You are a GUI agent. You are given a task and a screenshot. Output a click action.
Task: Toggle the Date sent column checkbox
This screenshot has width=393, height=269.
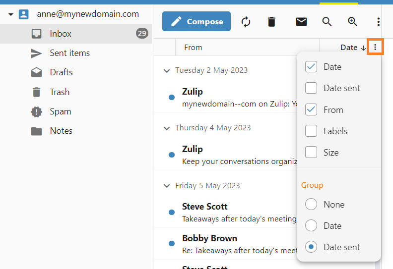click(311, 88)
